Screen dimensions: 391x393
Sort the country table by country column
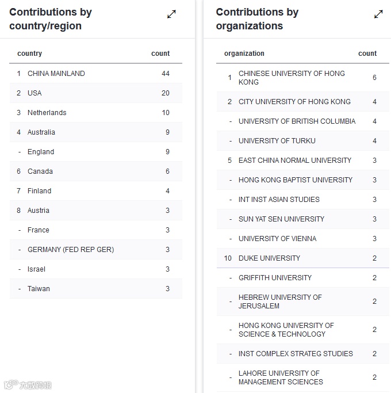(x=30, y=54)
